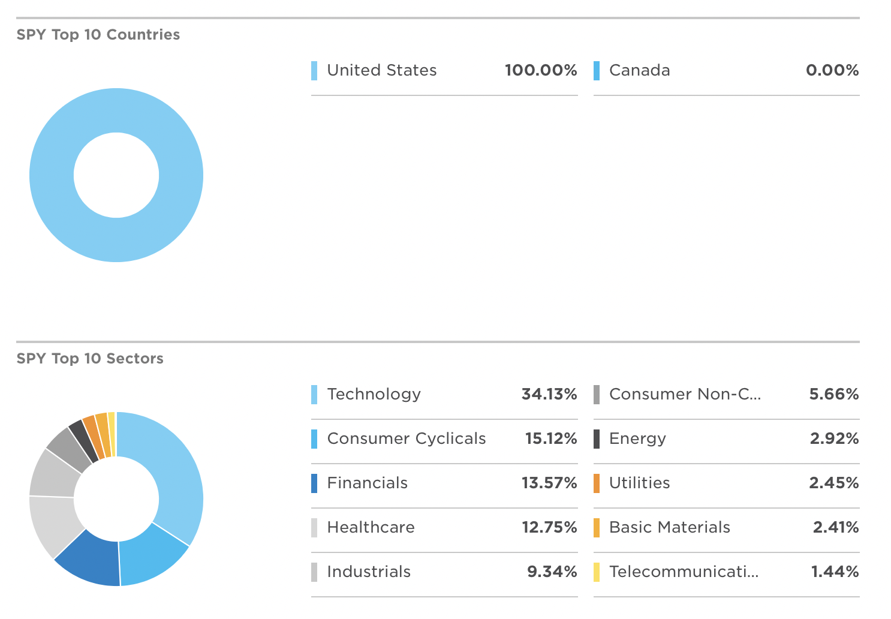Click the Healthcare legend color swatch
The width and height of the screenshot is (891, 619).
click(x=314, y=527)
